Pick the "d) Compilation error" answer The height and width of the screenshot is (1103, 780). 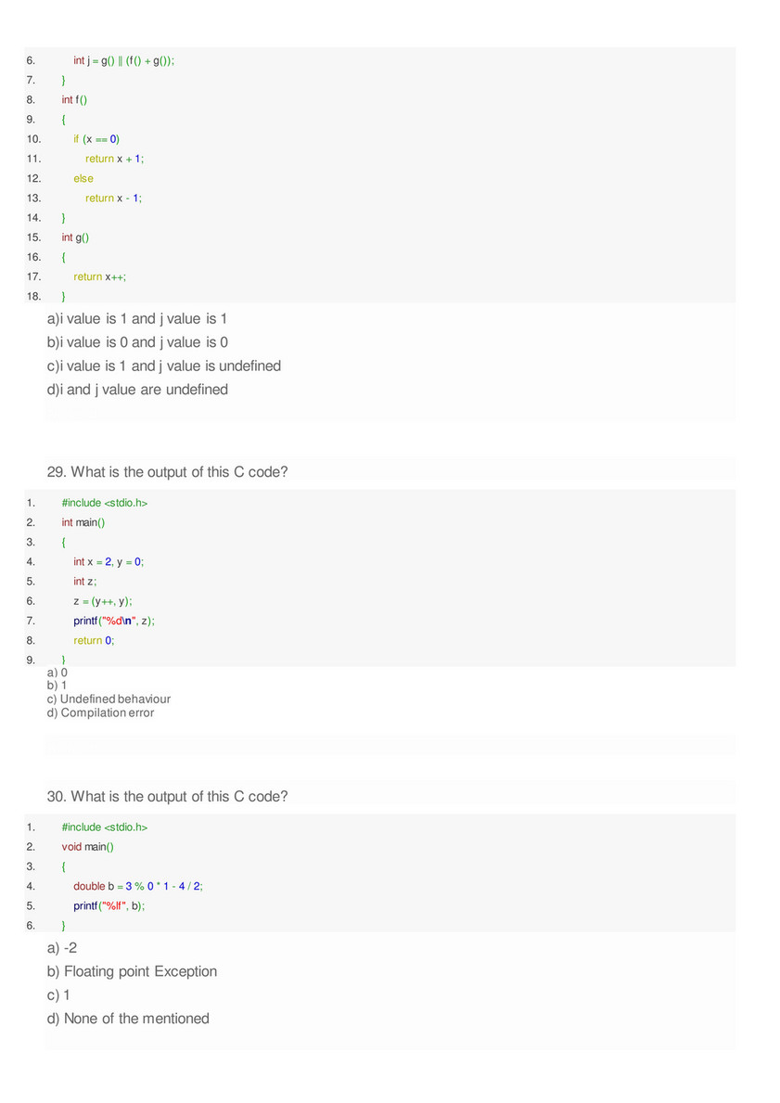pyautogui.click(x=100, y=712)
